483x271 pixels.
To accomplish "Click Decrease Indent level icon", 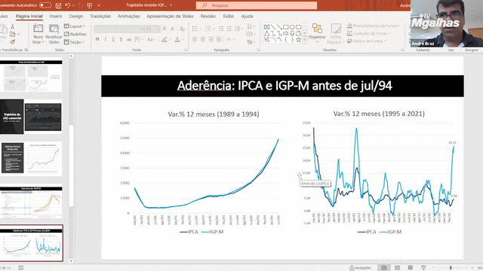I will tap(221, 29).
